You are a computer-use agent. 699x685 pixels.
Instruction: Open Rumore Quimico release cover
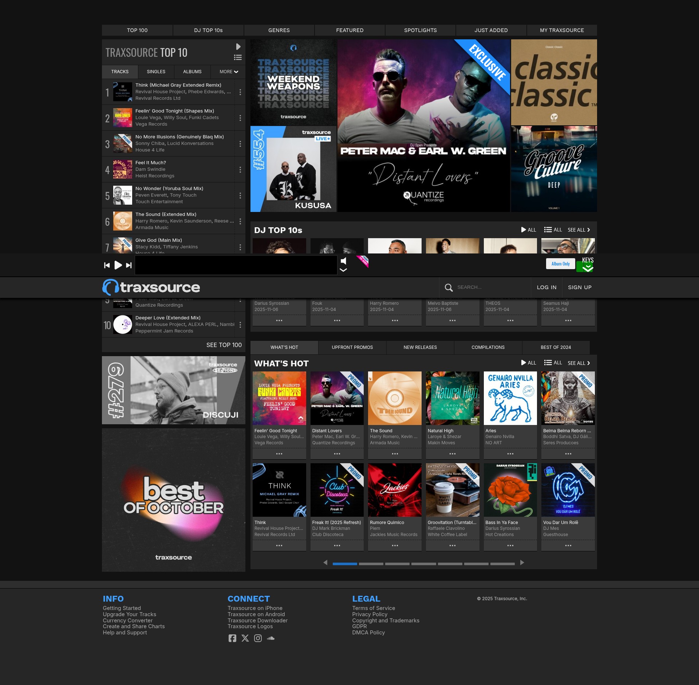tap(395, 490)
